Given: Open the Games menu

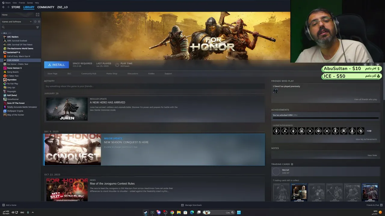Looking at the screenshot, I should (x=30, y=3).
